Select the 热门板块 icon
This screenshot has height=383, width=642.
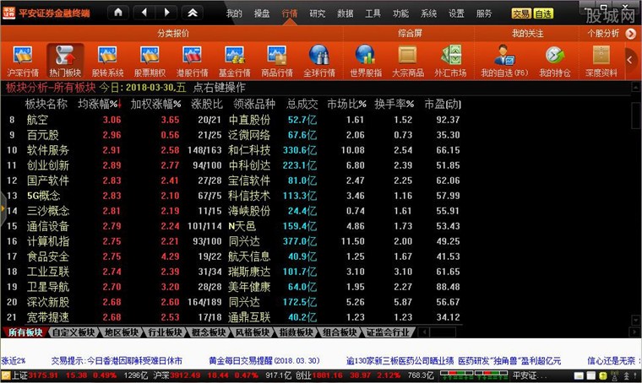coord(65,62)
